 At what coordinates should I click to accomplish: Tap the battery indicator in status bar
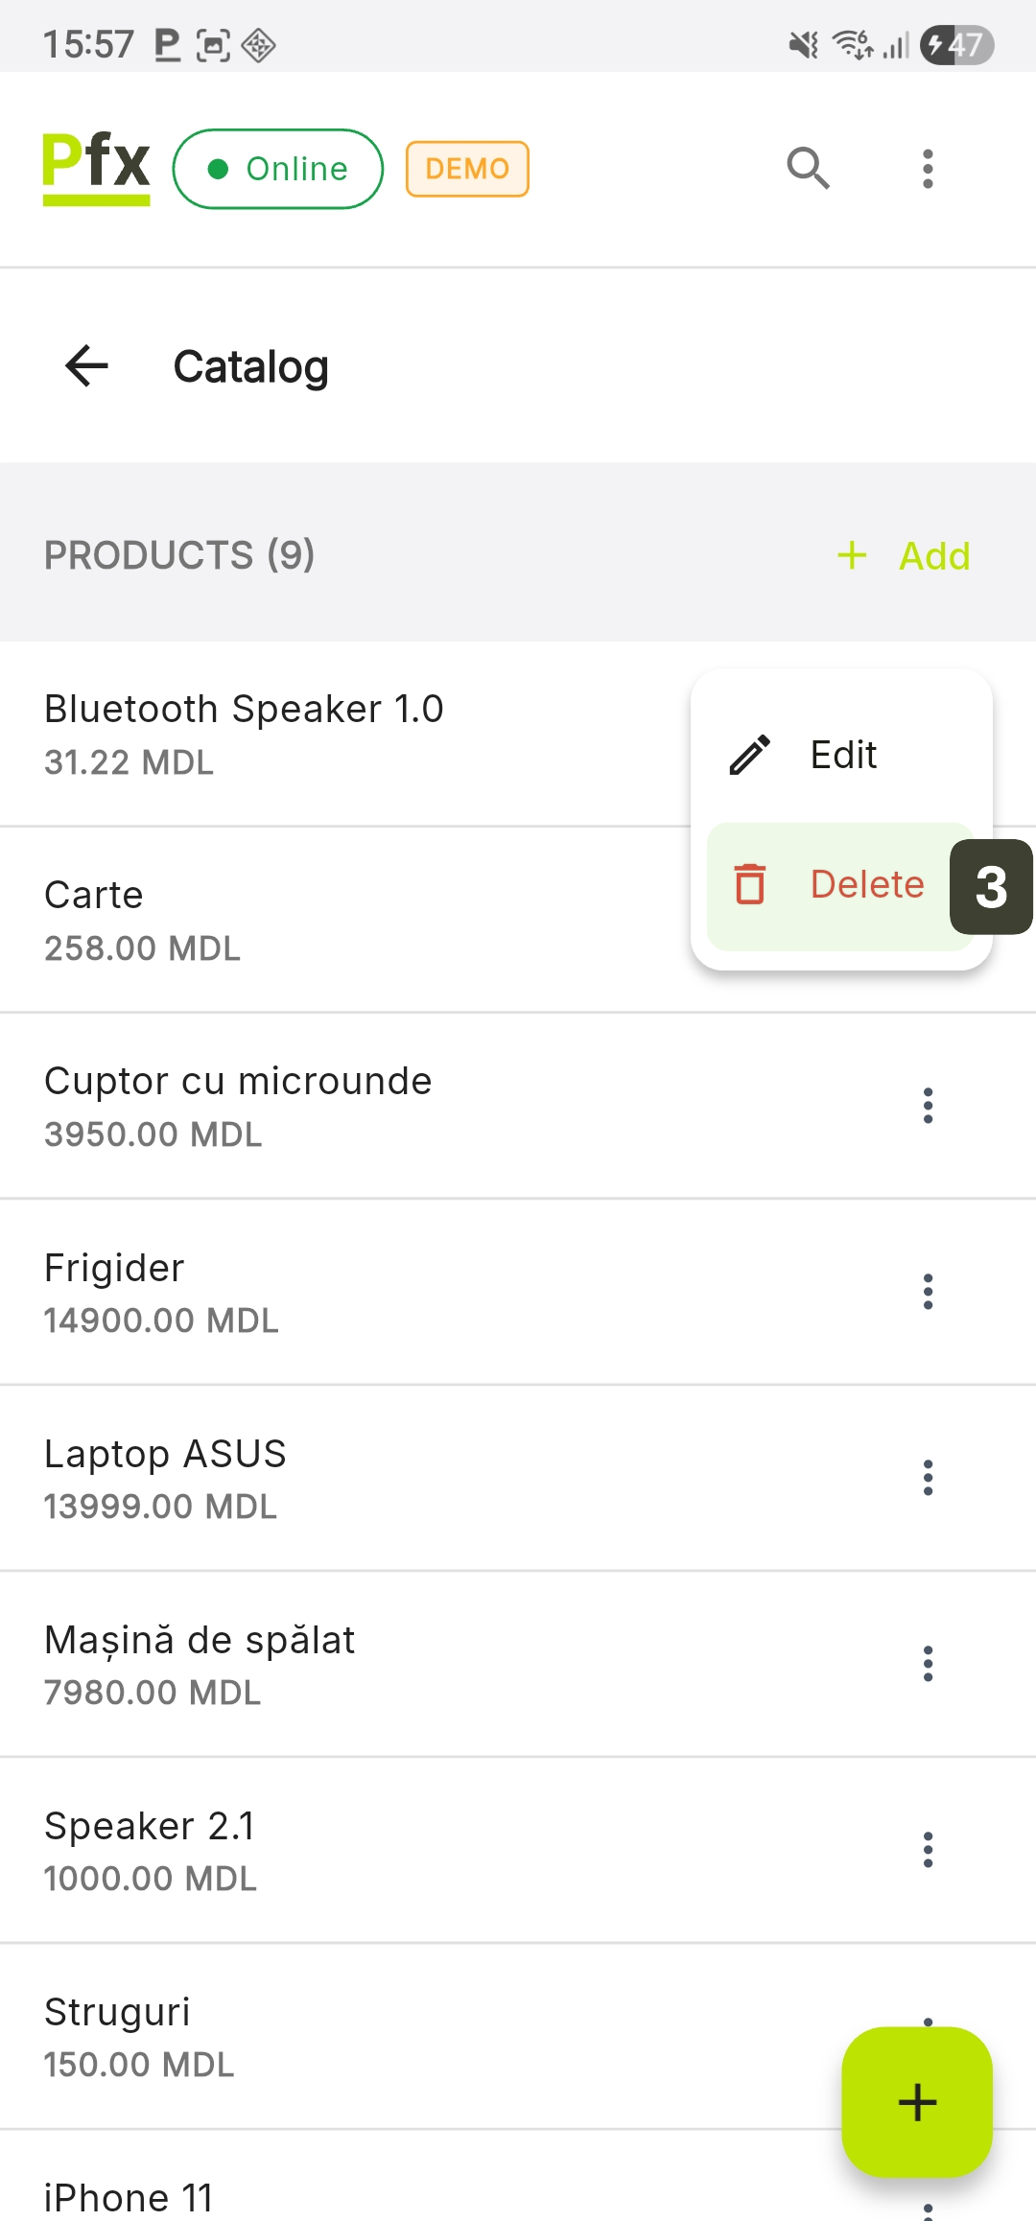pyautogui.click(x=956, y=45)
